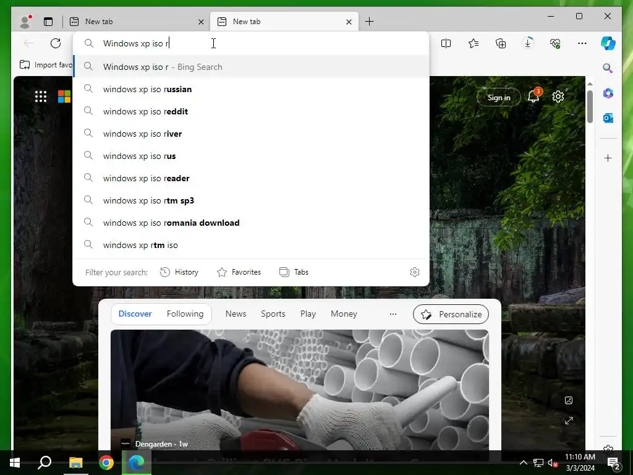The height and width of the screenshot is (475, 633).
Task: Click the Refresh page icon
Action: (x=56, y=43)
